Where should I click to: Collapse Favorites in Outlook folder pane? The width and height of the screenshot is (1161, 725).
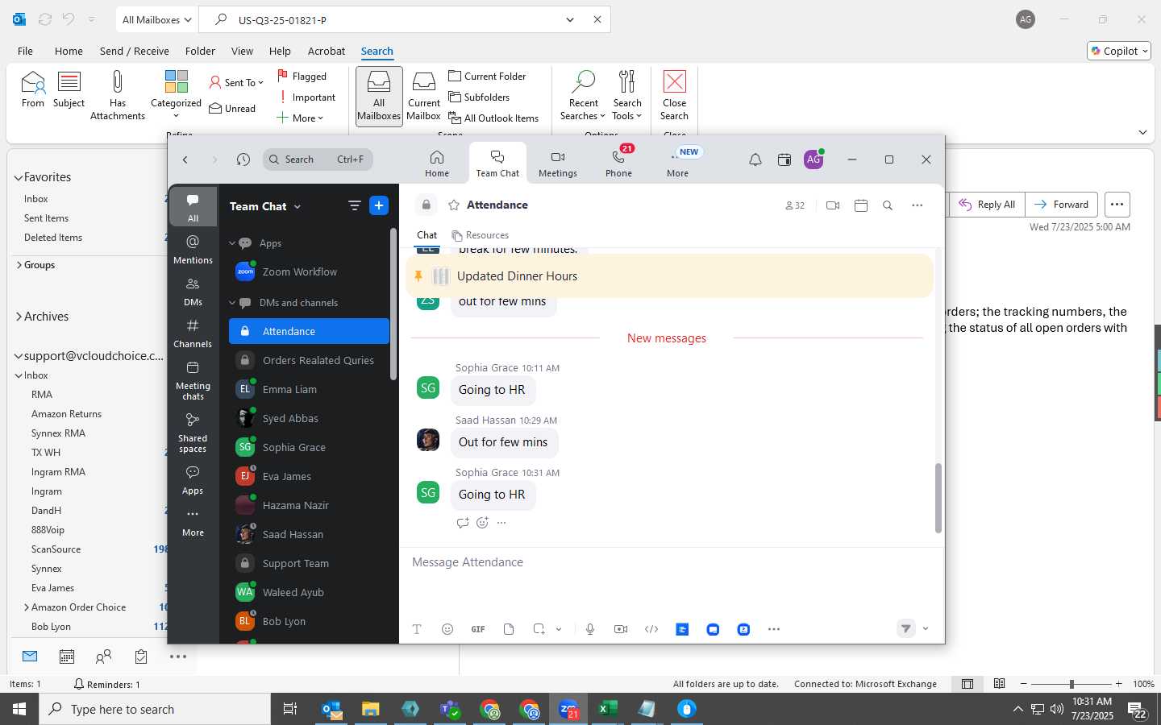coord(19,177)
